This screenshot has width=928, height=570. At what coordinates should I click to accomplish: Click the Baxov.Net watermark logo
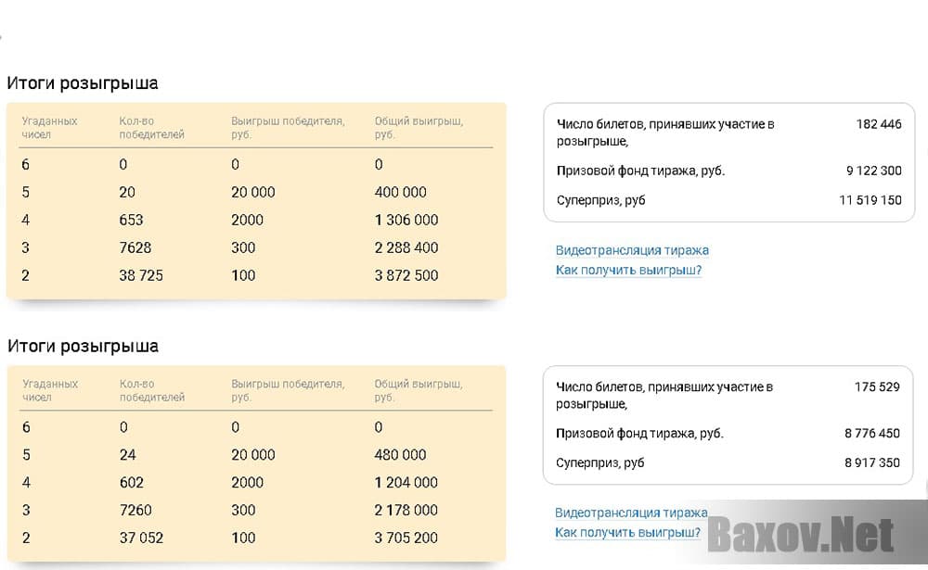point(802,535)
